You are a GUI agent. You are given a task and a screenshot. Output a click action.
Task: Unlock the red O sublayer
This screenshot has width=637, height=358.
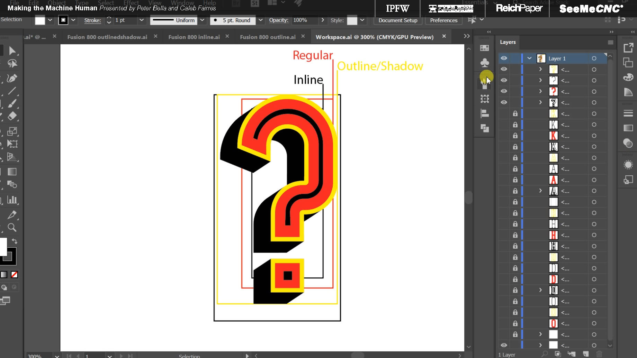pos(515,323)
